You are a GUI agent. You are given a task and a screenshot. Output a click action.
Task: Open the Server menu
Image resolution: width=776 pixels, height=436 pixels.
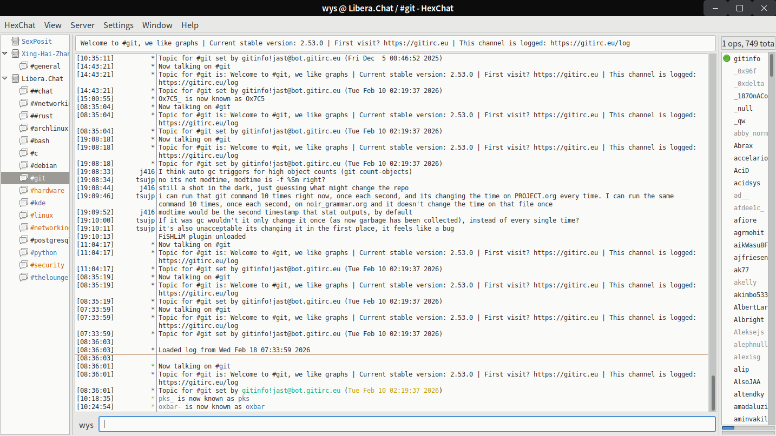coord(82,25)
